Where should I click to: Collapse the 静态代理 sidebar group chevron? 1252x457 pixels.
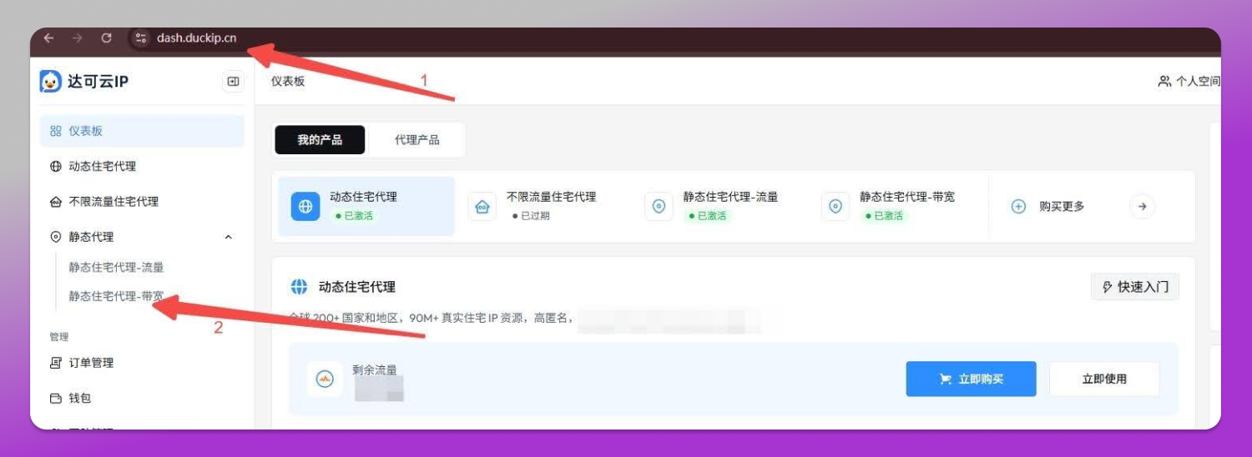(x=229, y=238)
